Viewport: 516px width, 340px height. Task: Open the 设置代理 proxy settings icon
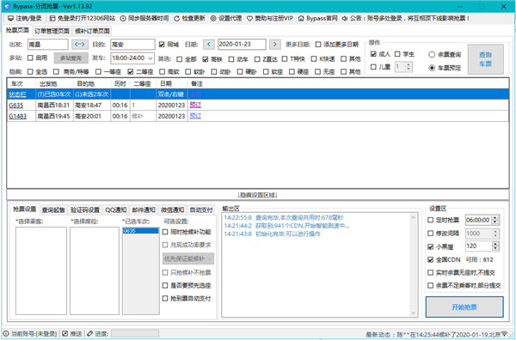213,18
